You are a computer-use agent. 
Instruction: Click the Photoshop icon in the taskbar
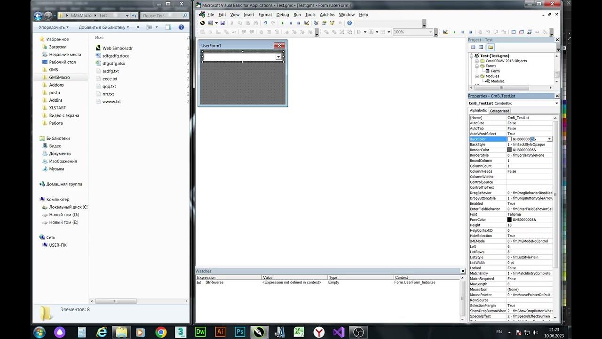pyautogui.click(x=240, y=332)
